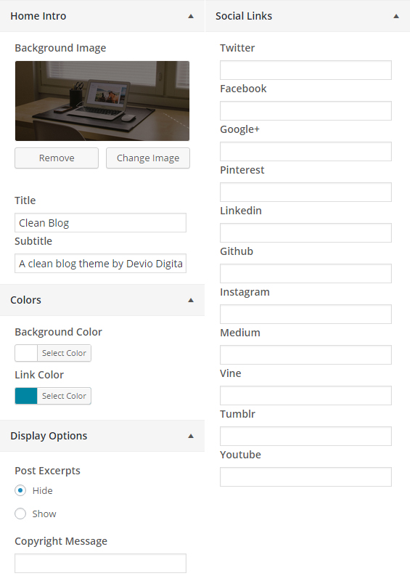Click the Youtube link input field

tap(306, 476)
